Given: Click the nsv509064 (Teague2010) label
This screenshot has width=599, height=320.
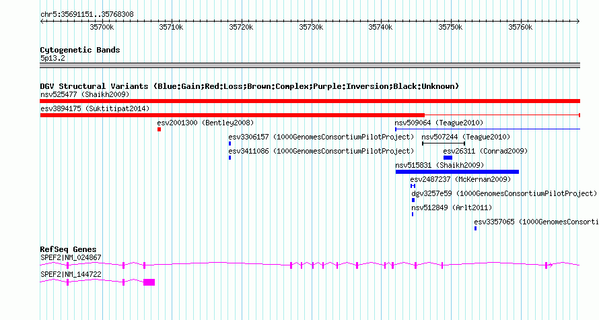Looking at the screenshot, I should [439, 123].
